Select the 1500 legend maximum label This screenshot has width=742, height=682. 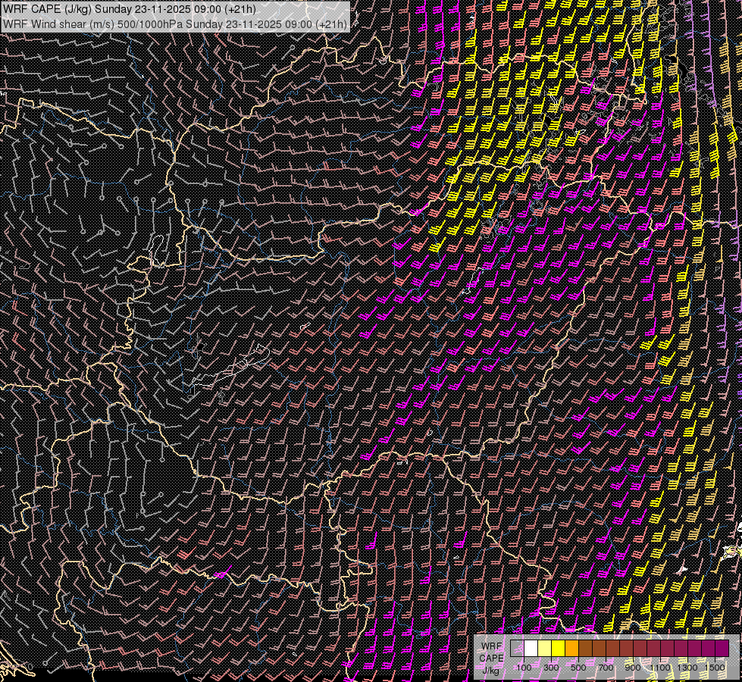tap(713, 668)
